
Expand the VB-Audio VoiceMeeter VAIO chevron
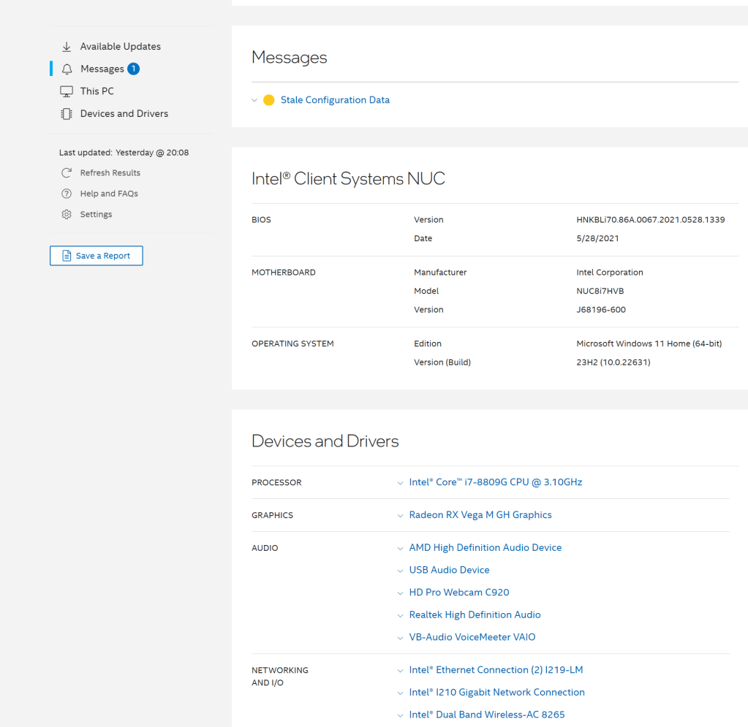[x=400, y=639]
